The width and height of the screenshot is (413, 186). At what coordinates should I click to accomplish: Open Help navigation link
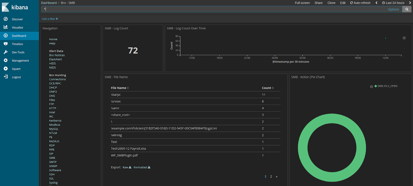click(52, 43)
